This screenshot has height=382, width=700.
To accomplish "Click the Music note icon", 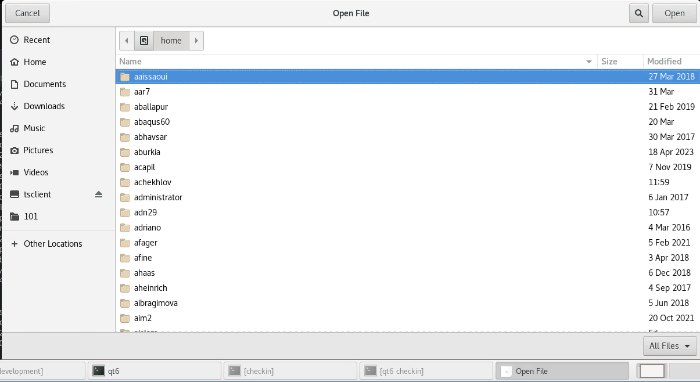I will (15, 128).
